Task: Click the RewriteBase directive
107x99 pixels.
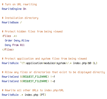Action: click(10, 22)
